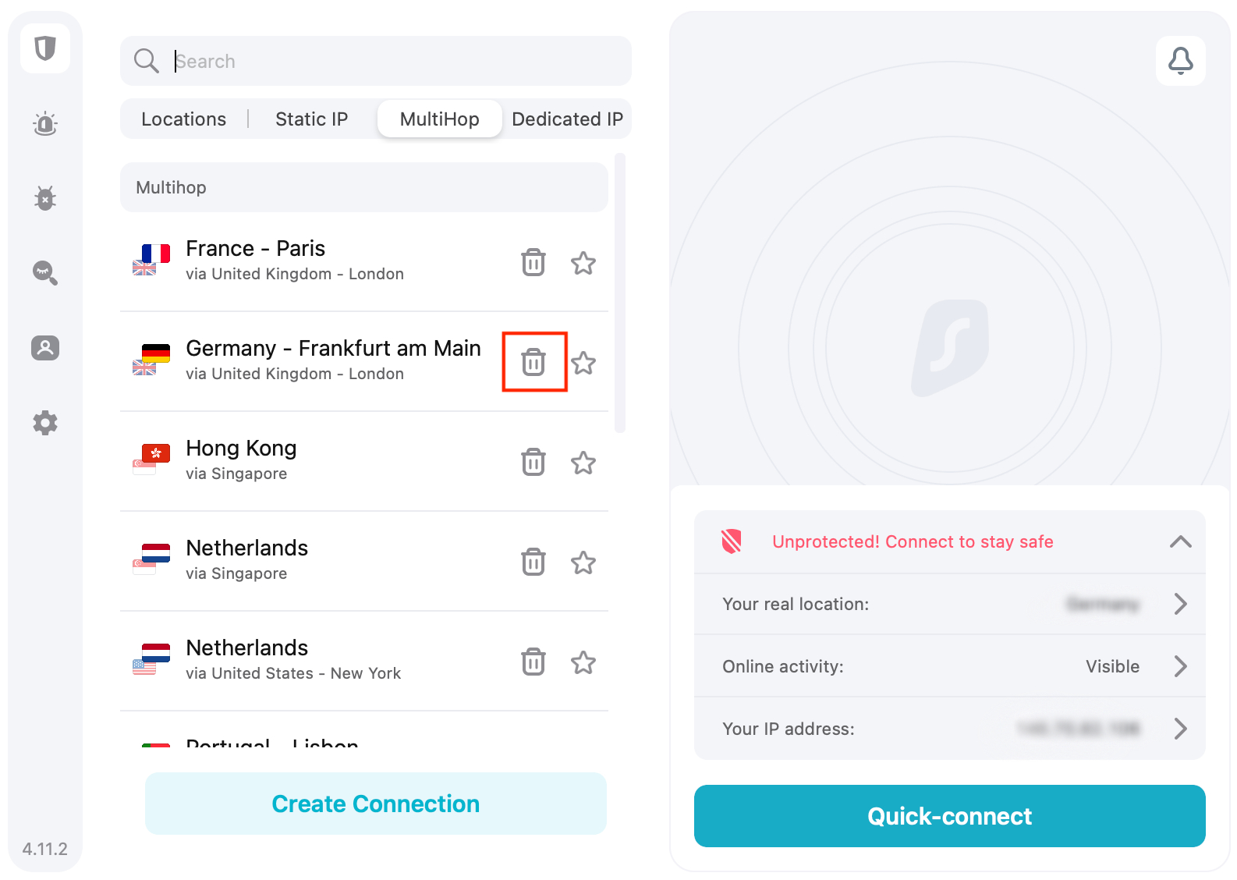
Task: Favorite the Hong Kong via Singapore star
Action: pyautogui.click(x=583, y=463)
